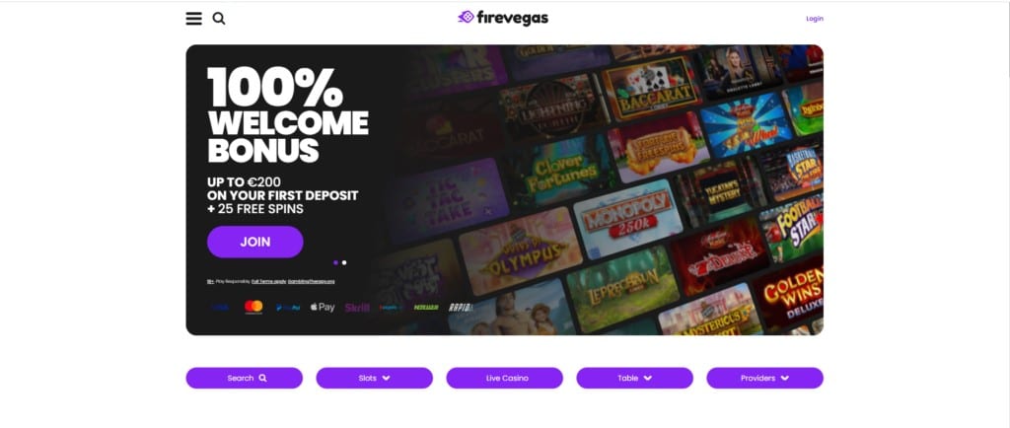This screenshot has height=428, width=1010.
Task: Select the first purple carousel dot
Action: point(335,262)
